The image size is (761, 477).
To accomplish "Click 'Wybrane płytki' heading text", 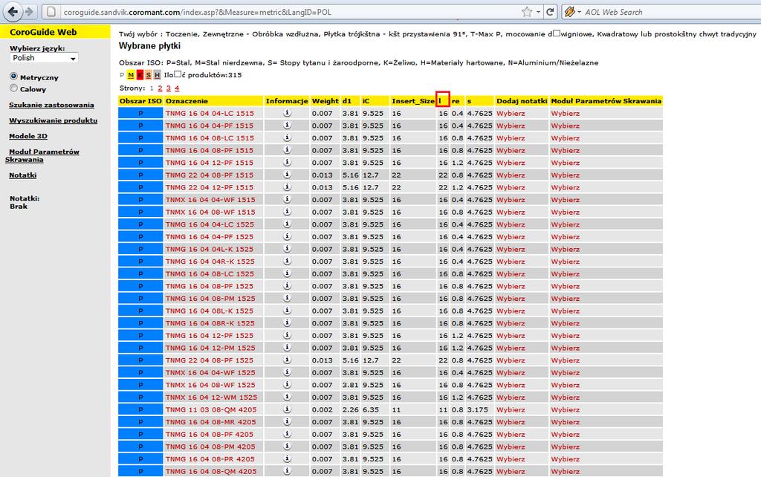I will pos(149,45).
